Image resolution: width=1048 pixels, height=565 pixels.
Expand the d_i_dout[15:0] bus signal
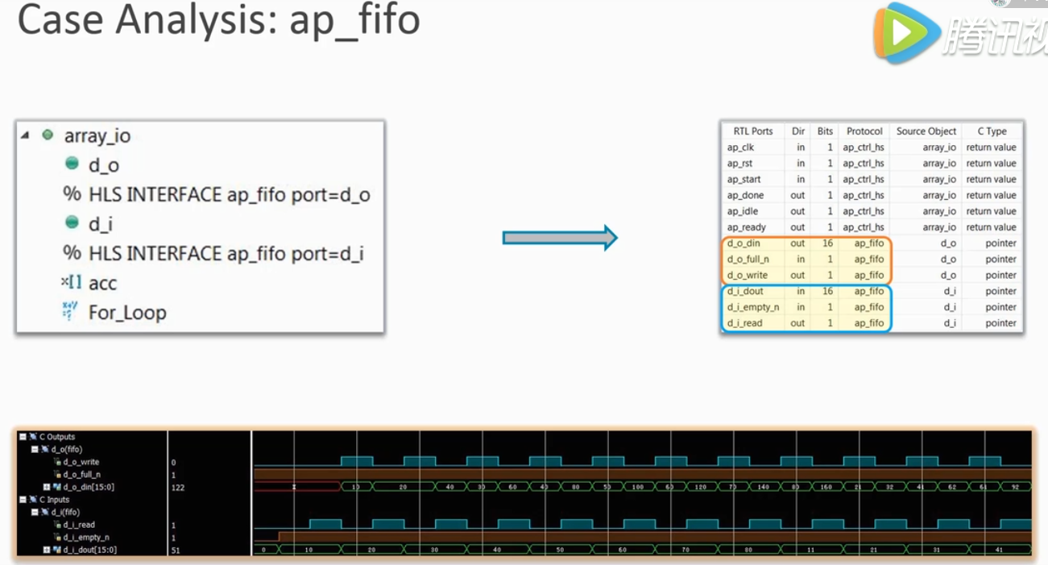(47, 550)
